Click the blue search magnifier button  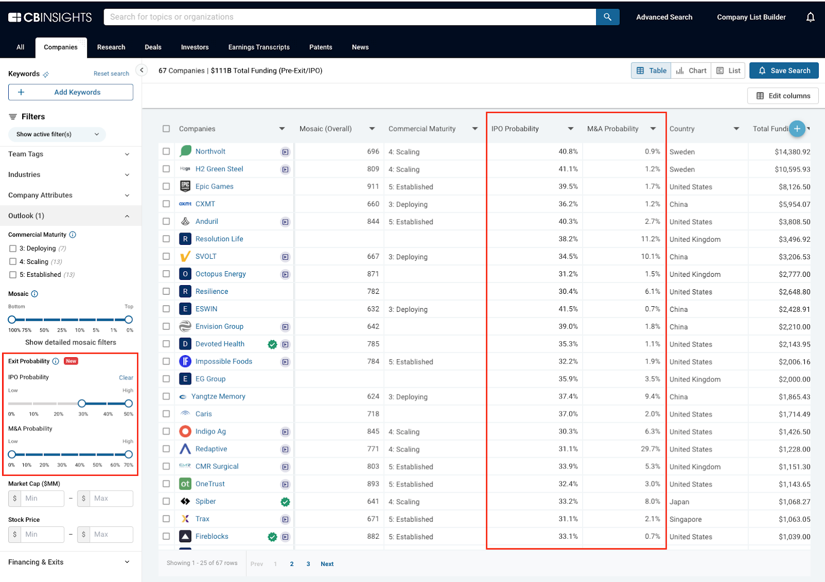pos(607,17)
